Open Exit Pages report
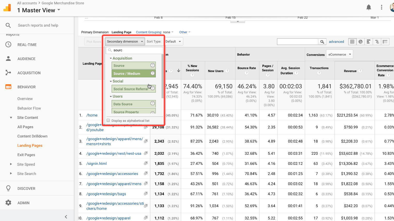Screen dimensions: 394x221 [x=26, y=155]
